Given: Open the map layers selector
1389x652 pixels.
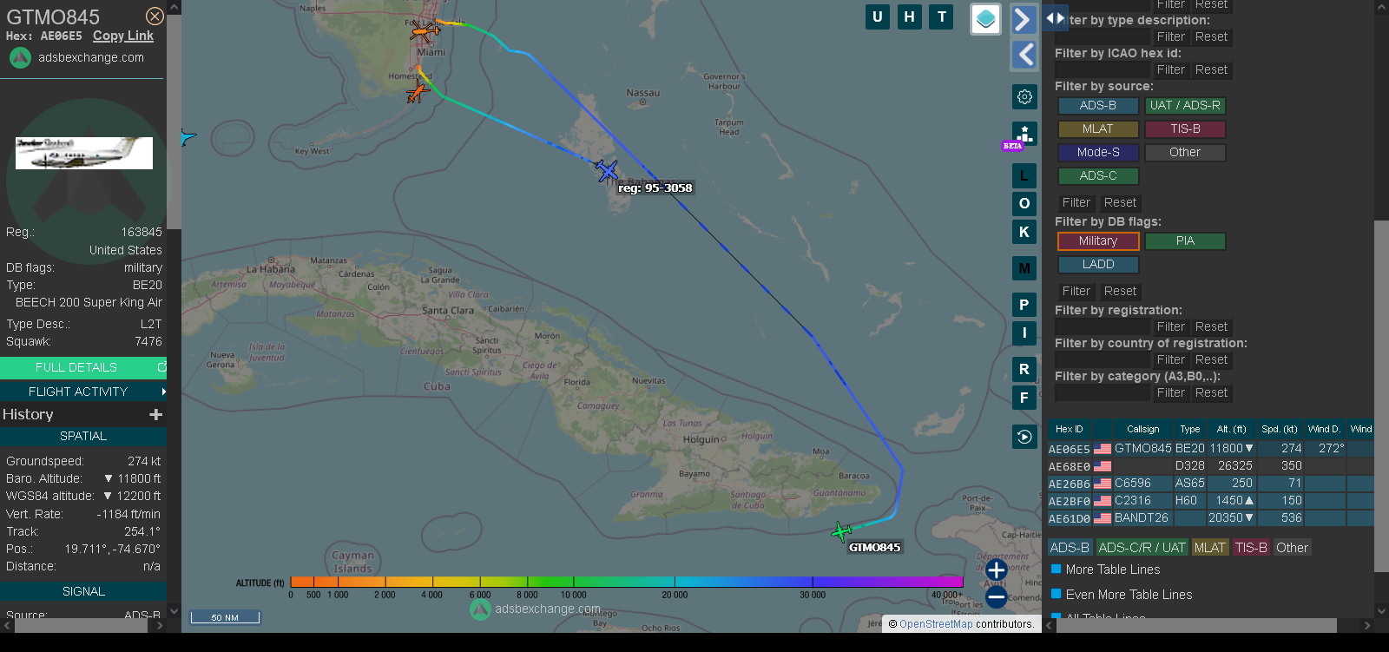Looking at the screenshot, I should coord(985,19).
